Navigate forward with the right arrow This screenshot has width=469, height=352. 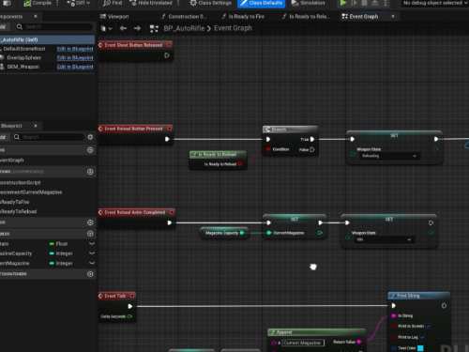[137, 28]
